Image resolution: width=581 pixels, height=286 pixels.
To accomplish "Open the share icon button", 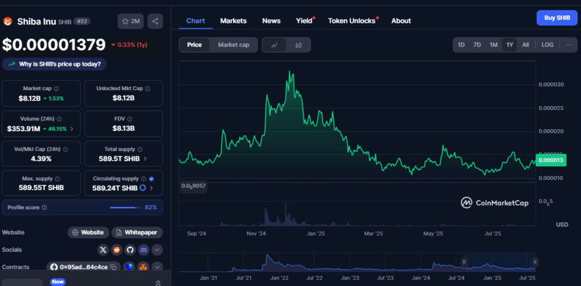I will (x=155, y=22).
